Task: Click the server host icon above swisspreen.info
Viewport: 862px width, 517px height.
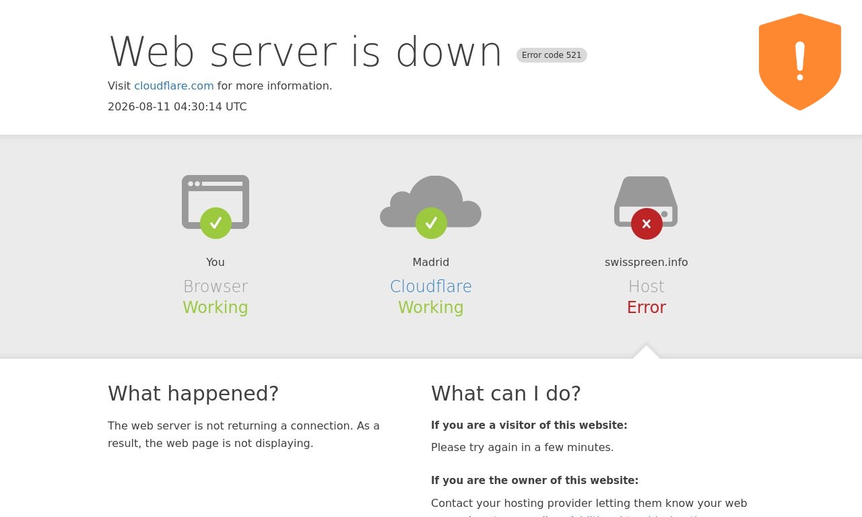Action: coord(646,202)
